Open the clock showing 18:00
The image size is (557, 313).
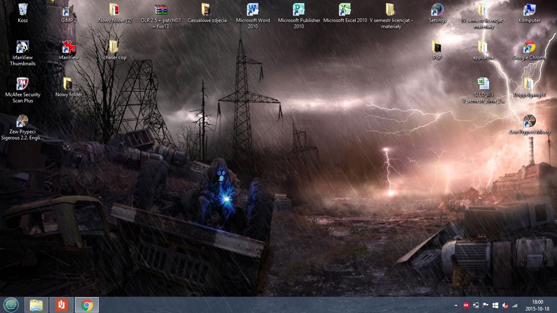[x=538, y=305]
